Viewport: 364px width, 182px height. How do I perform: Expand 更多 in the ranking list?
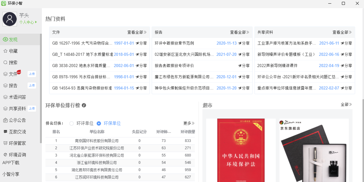pyautogui.click(x=189, y=123)
